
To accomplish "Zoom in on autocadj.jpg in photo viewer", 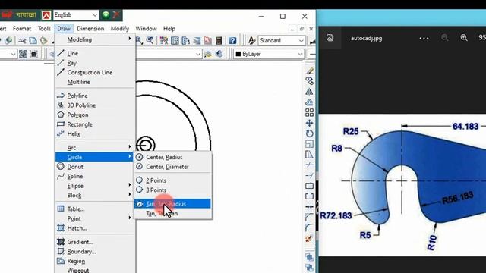I will click(x=464, y=38).
